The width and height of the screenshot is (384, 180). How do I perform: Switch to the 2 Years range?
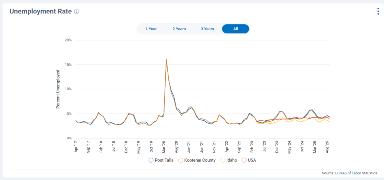(x=179, y=29)
